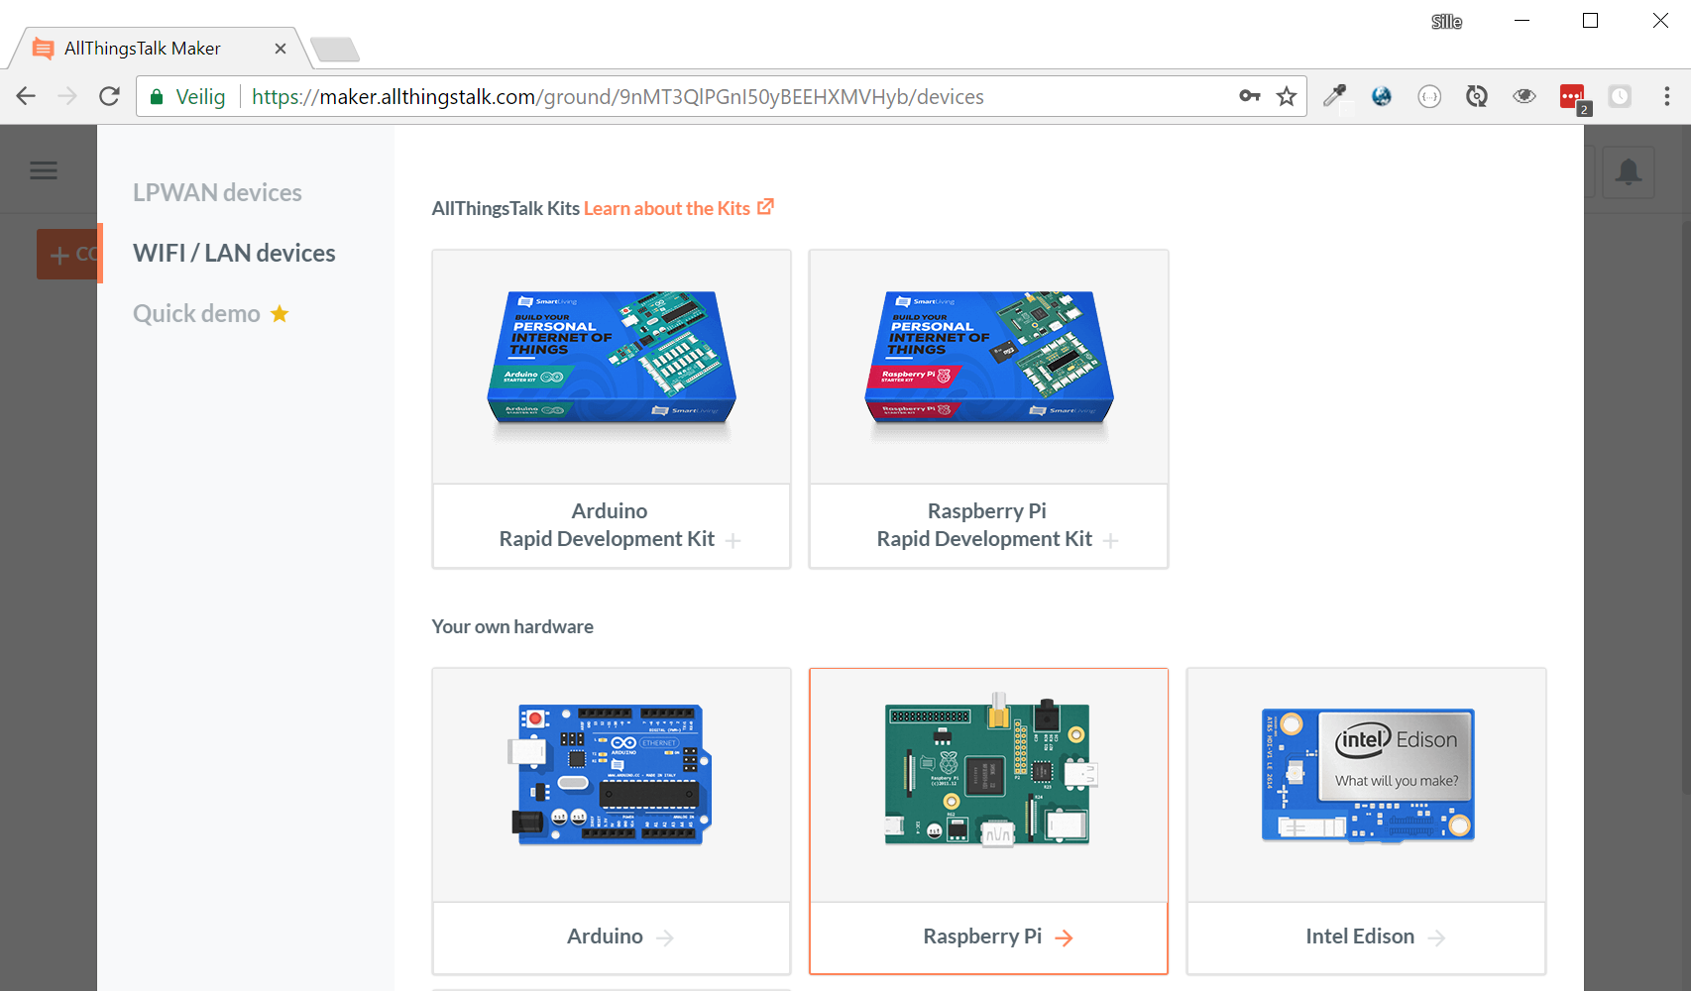Image resolution: width=1691 pixels, height=991 pixels.
Task: Follow the Learn about the Kits link
Action: [x=666, y=208]
